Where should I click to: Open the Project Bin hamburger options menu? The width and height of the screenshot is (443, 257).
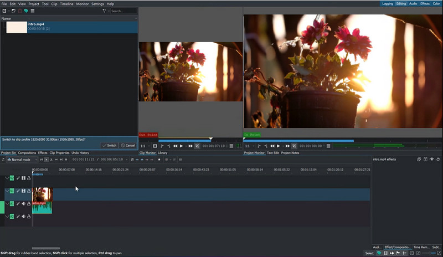(33, 11)
